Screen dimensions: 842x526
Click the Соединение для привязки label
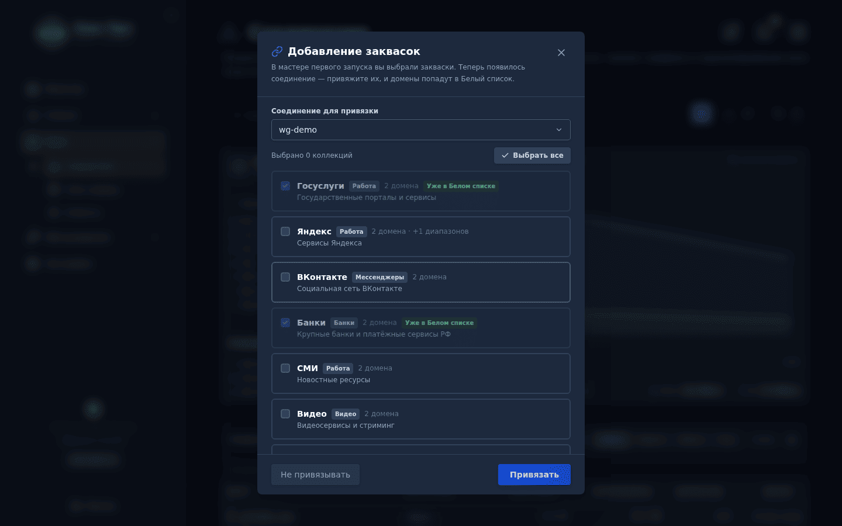[325, 111]
